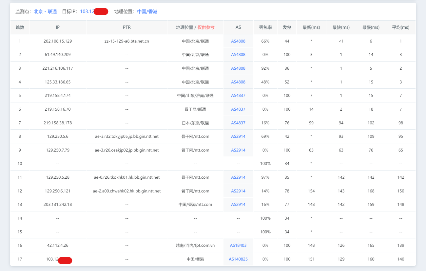Select the PTR column header
This screenshot has height=271, width=426.
tap(127, 27)
